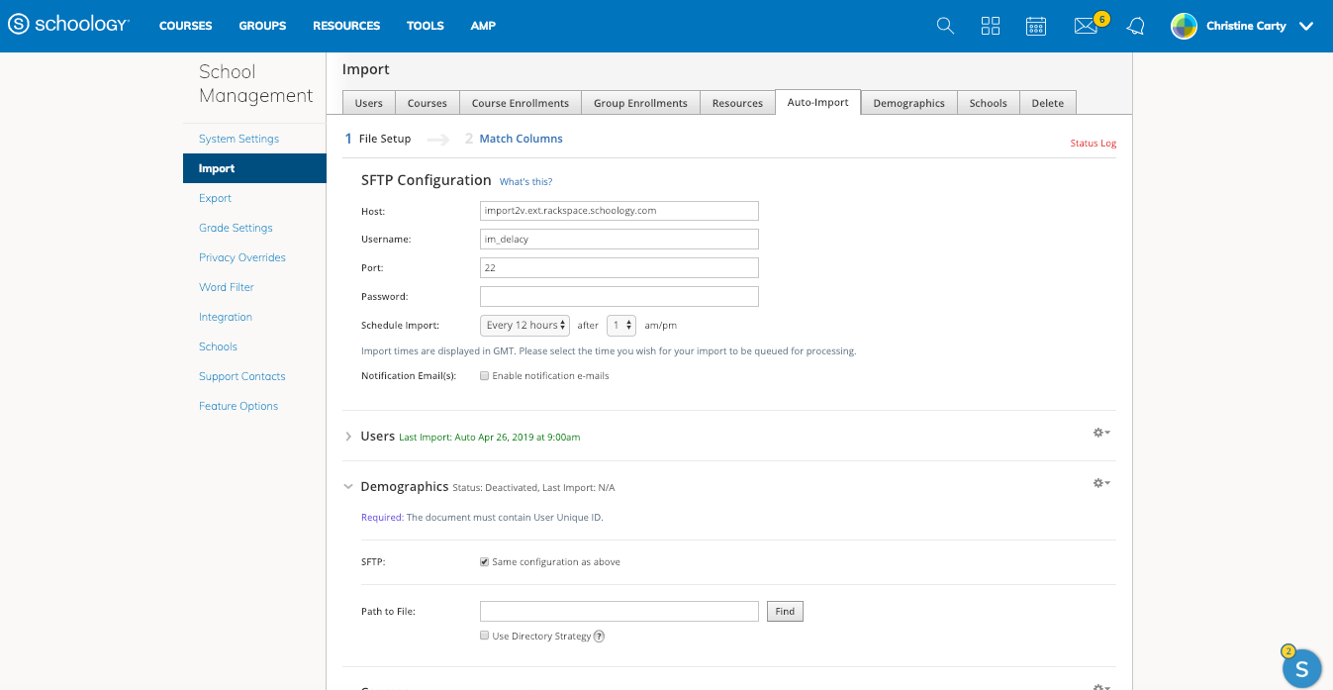Open the Grade Settings sidebar item

coord(236,228)
